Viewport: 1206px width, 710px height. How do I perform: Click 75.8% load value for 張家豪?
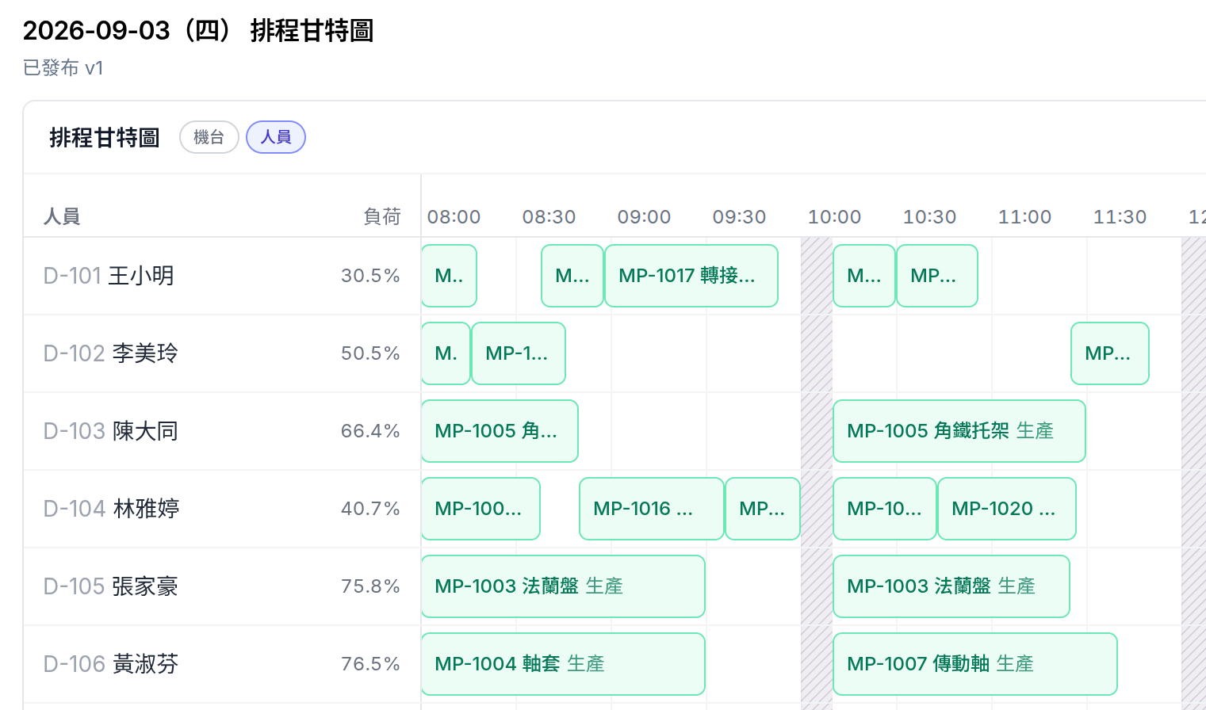pos(370,586)
